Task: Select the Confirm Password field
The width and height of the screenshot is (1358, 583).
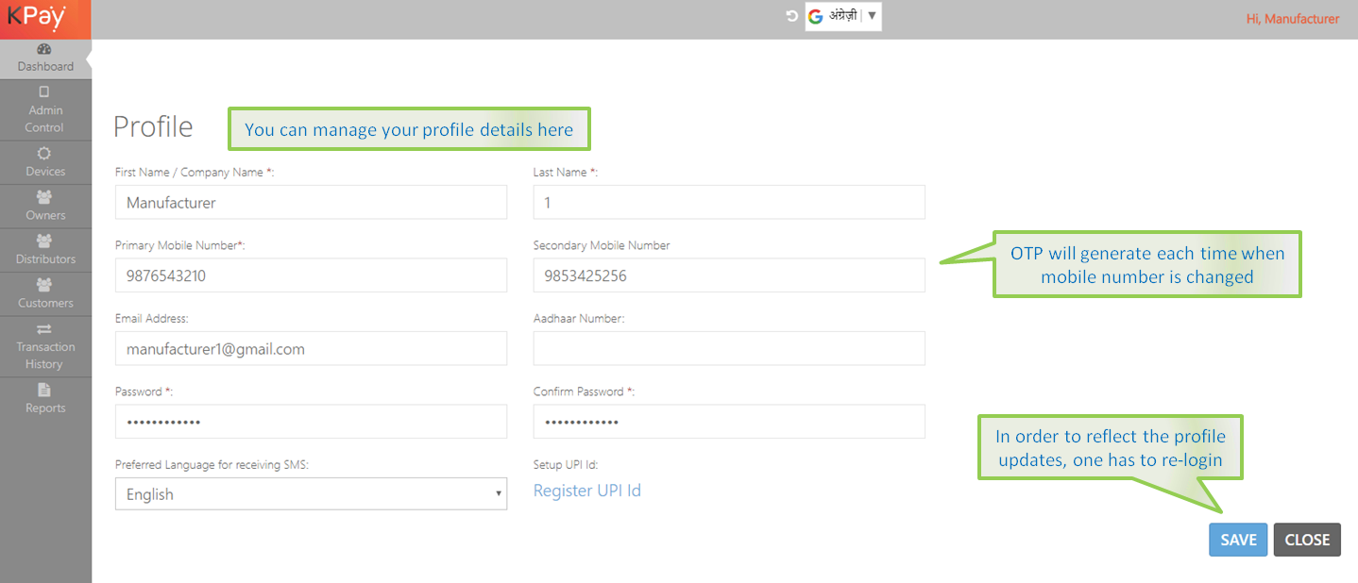Action: pos(728,423)
